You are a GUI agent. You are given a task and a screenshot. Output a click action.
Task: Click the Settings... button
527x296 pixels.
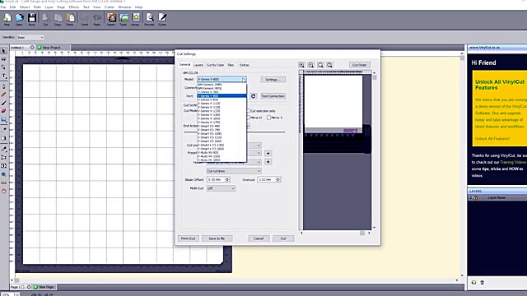(273, 80)
